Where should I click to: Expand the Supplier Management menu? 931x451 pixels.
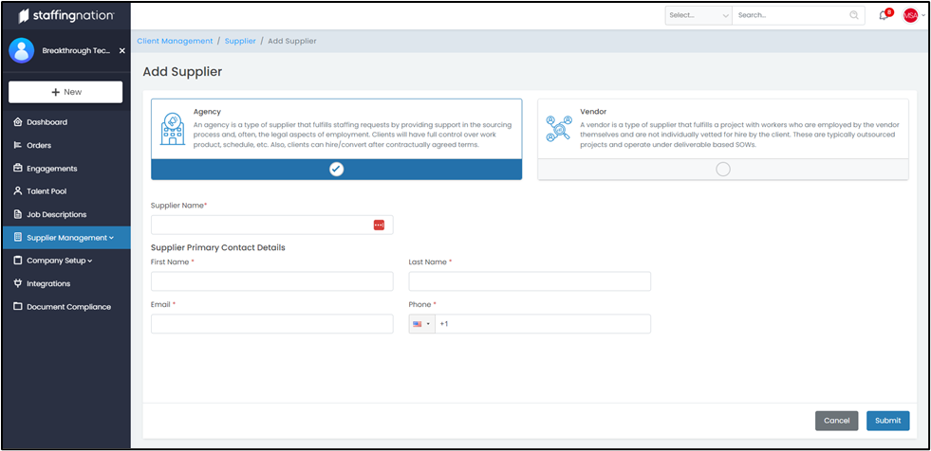click(x=65, y=237)
